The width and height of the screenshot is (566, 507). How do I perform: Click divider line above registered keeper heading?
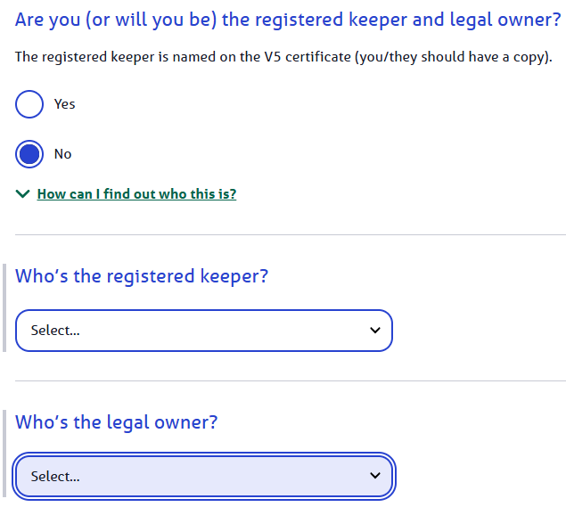pos(291,235)
